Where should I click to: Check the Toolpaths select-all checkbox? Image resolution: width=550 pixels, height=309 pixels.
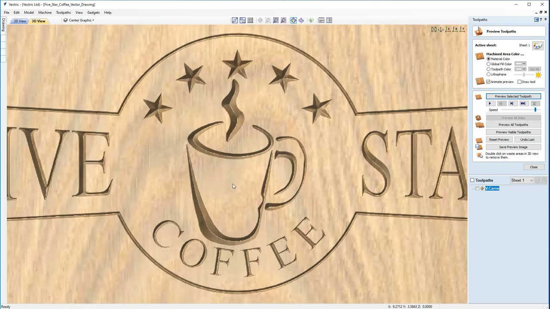tap(472, 180)
